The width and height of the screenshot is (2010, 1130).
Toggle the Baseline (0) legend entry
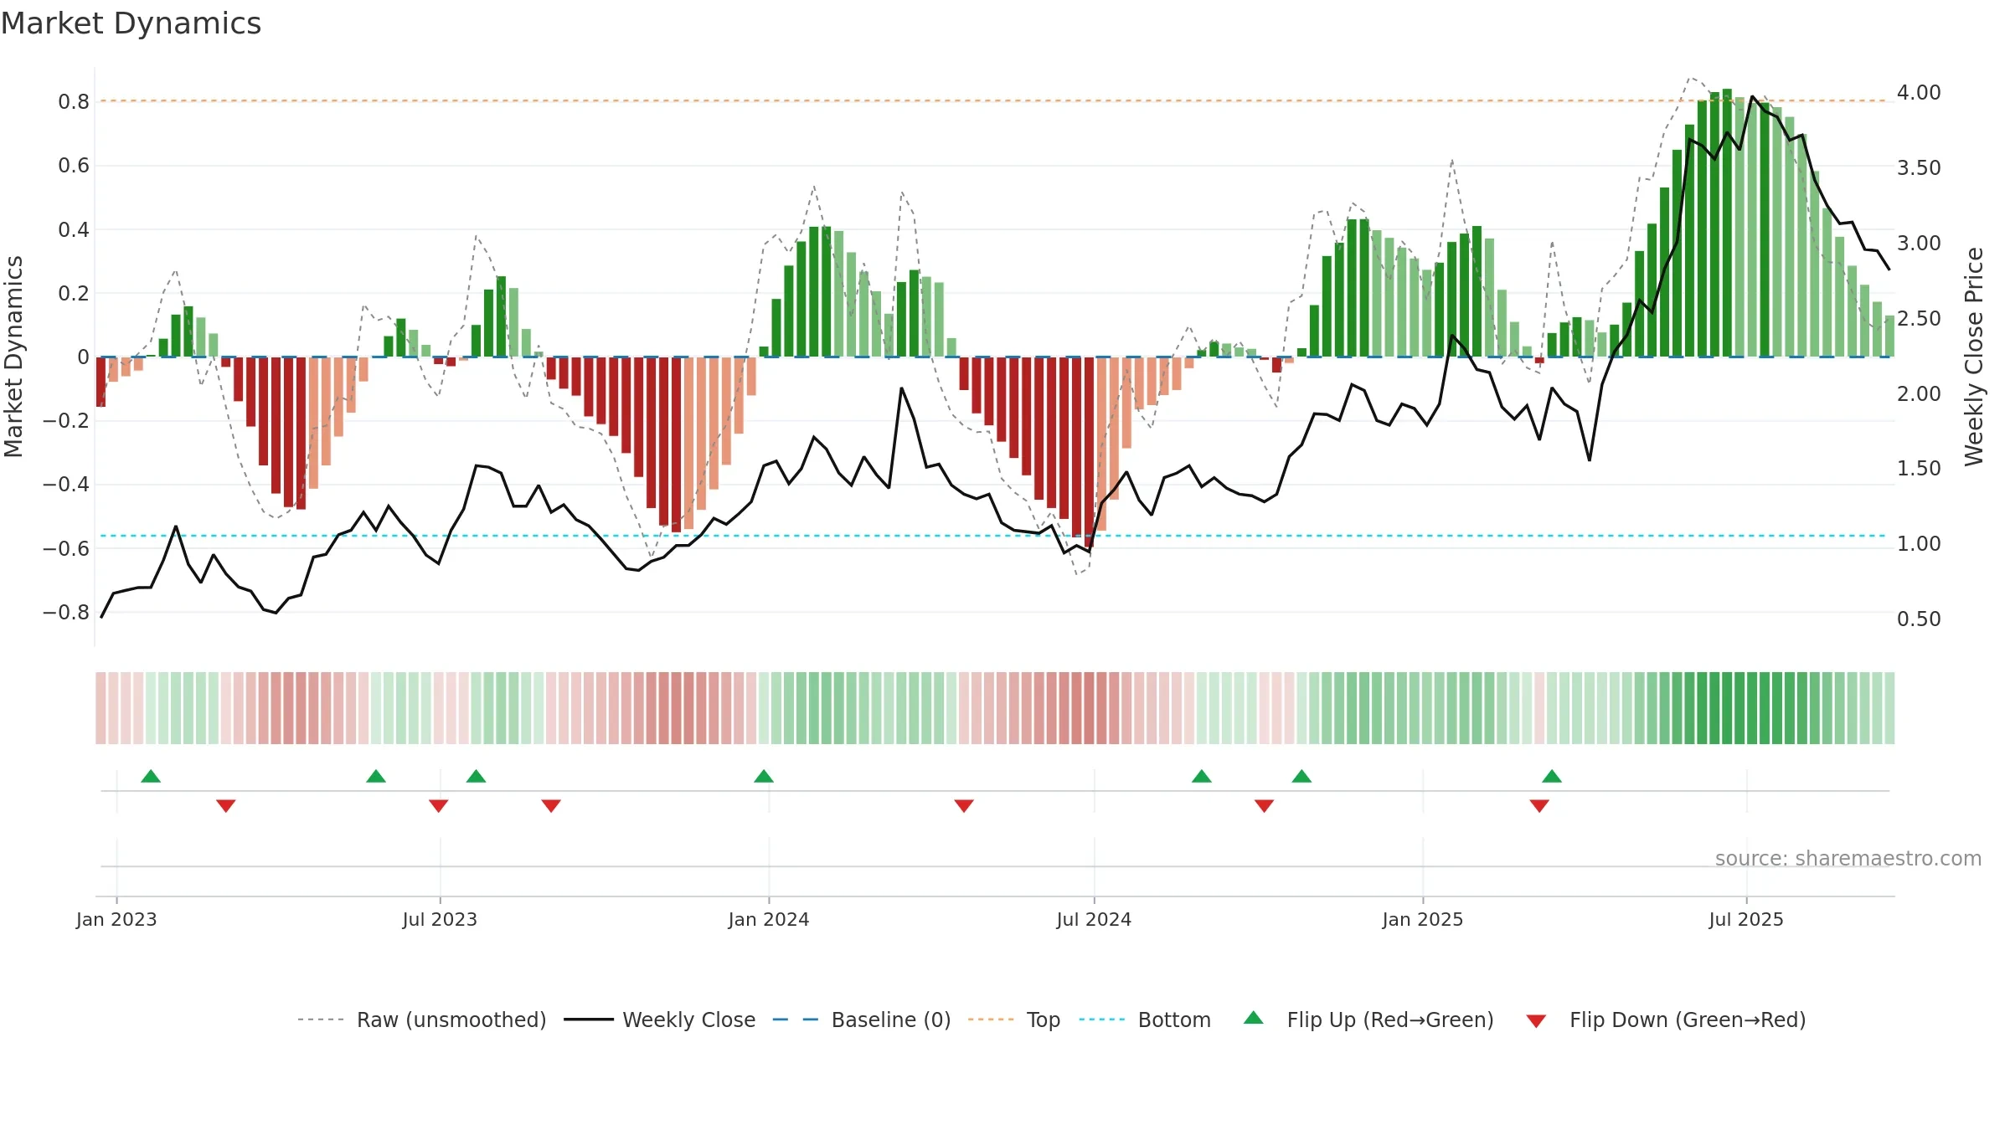tap(862, 1020)
